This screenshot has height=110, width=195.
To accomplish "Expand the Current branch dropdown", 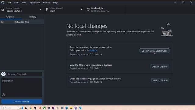I will pyautogui.click(x=81, y=9).
